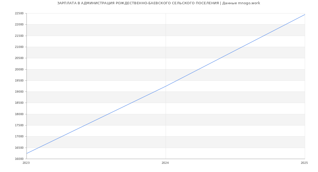Click the chart title text at top
Viewport: 318px width, 172px height.
click(158, 3)
